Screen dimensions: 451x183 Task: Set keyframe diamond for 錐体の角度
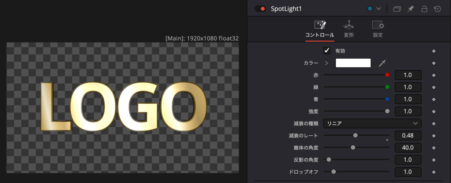434,148
